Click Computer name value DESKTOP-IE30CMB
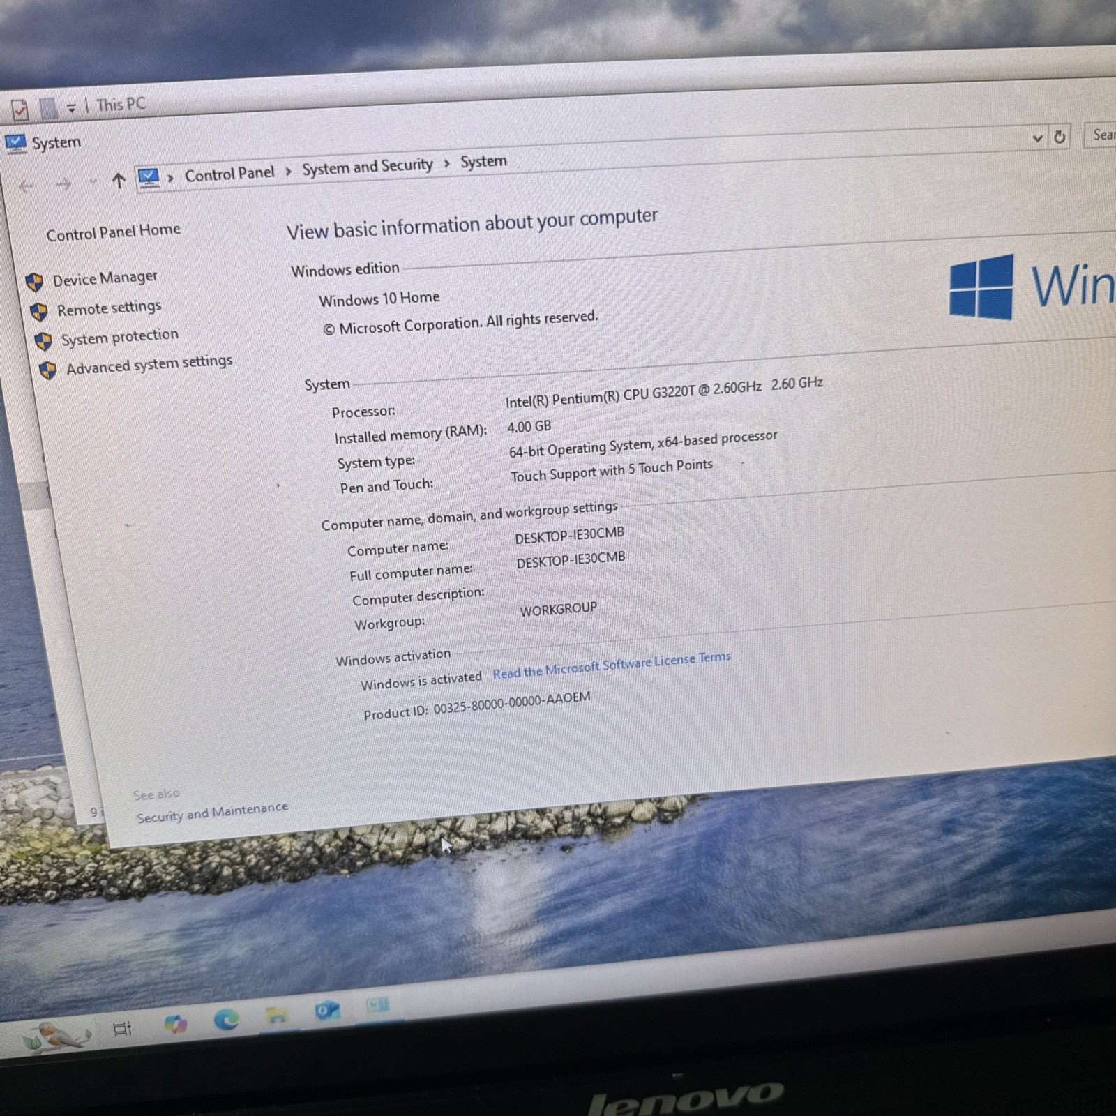Screen dimensions: 1116x1116 (569, 536)
